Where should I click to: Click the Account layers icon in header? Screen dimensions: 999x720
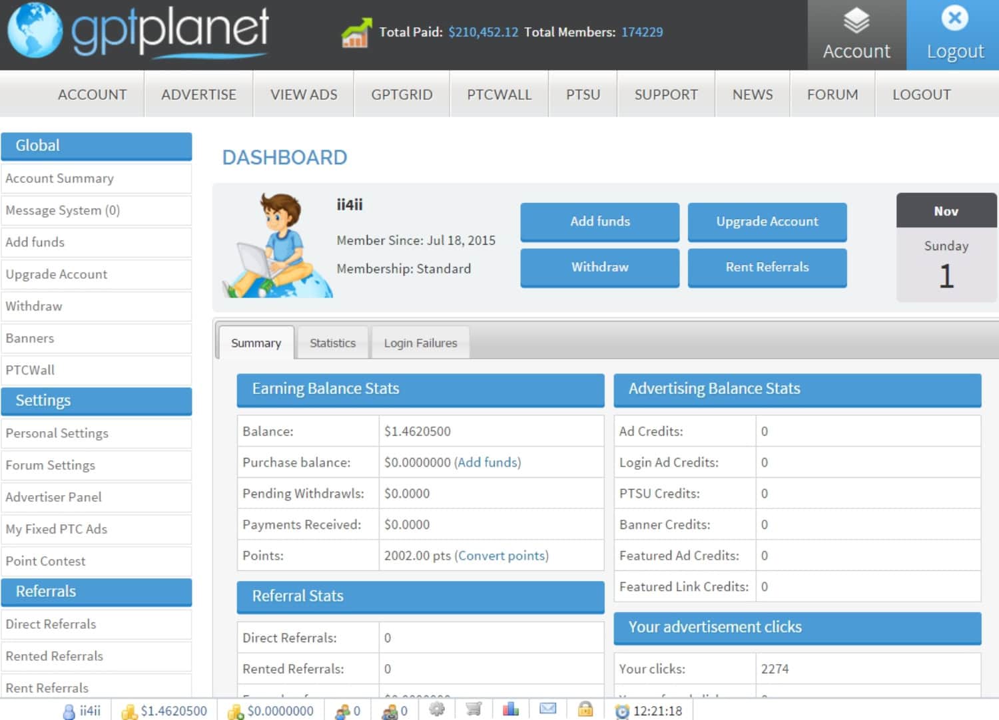(x=856, y=21)
